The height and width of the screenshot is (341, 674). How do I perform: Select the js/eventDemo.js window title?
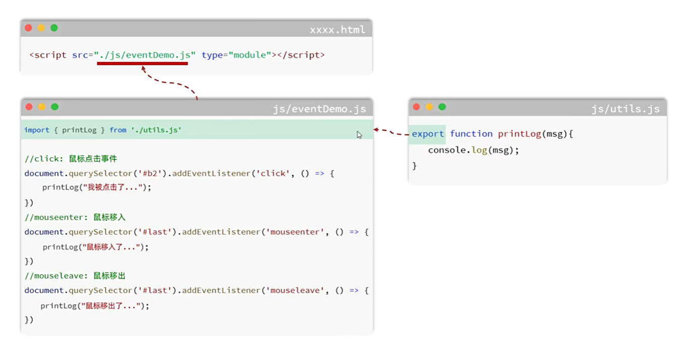319,109
